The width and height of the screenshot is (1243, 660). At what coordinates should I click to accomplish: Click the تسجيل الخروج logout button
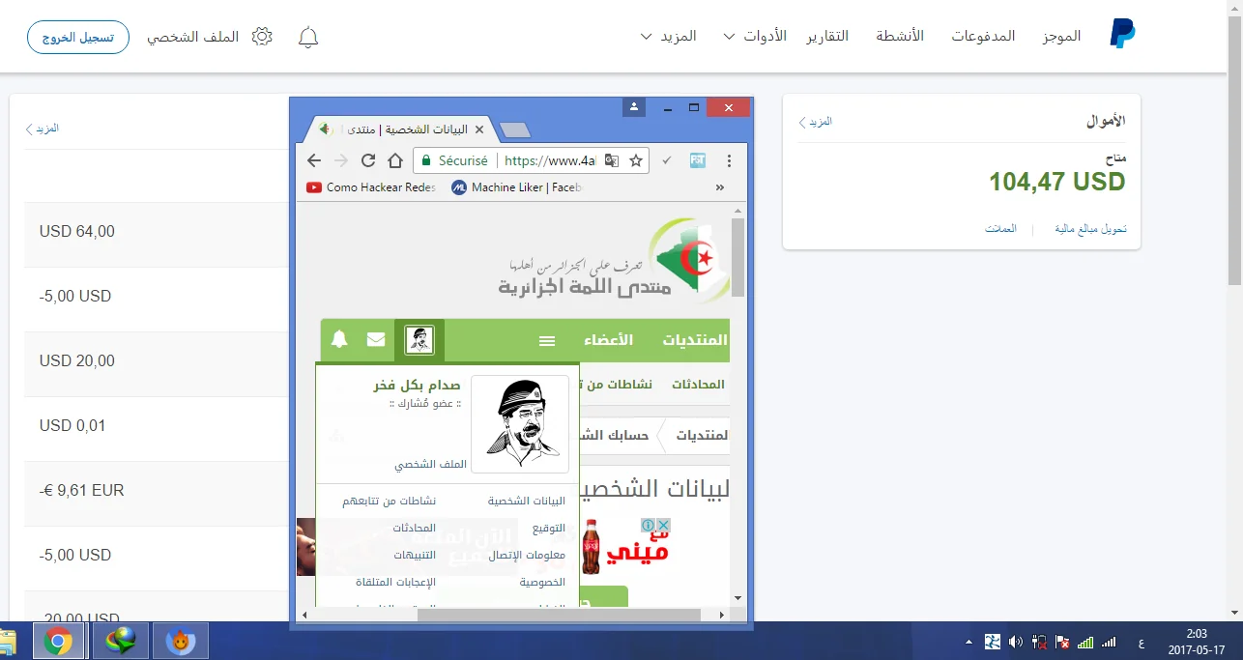[77, 38]
